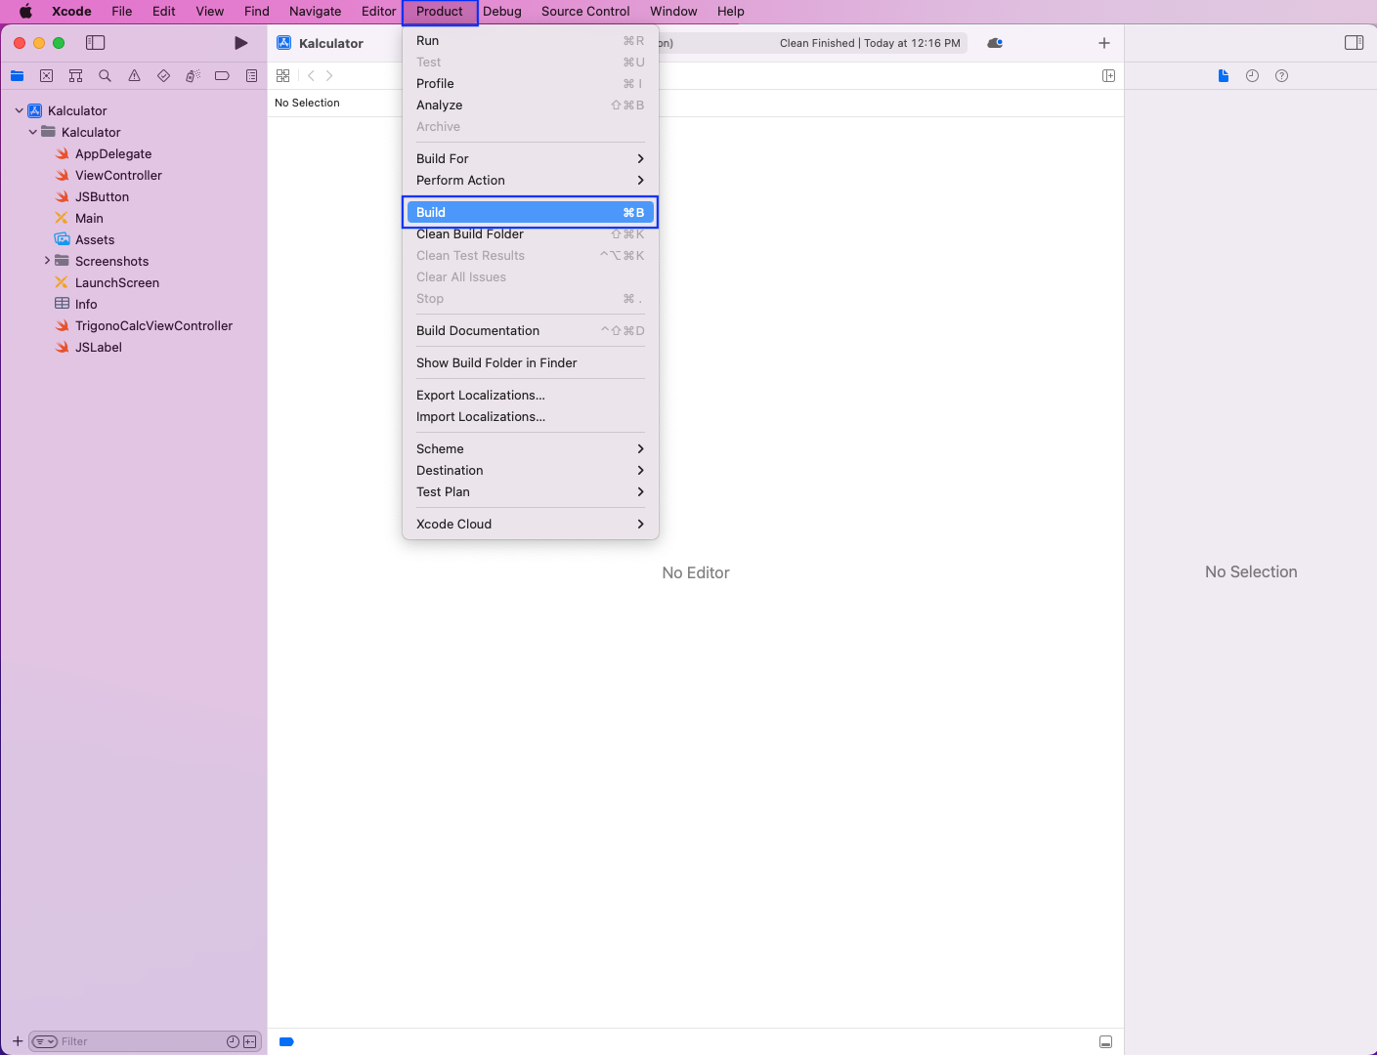Show the Quick Help inspector icon
This screenshot has height=1055, width=1377.
pos(1281,75)
